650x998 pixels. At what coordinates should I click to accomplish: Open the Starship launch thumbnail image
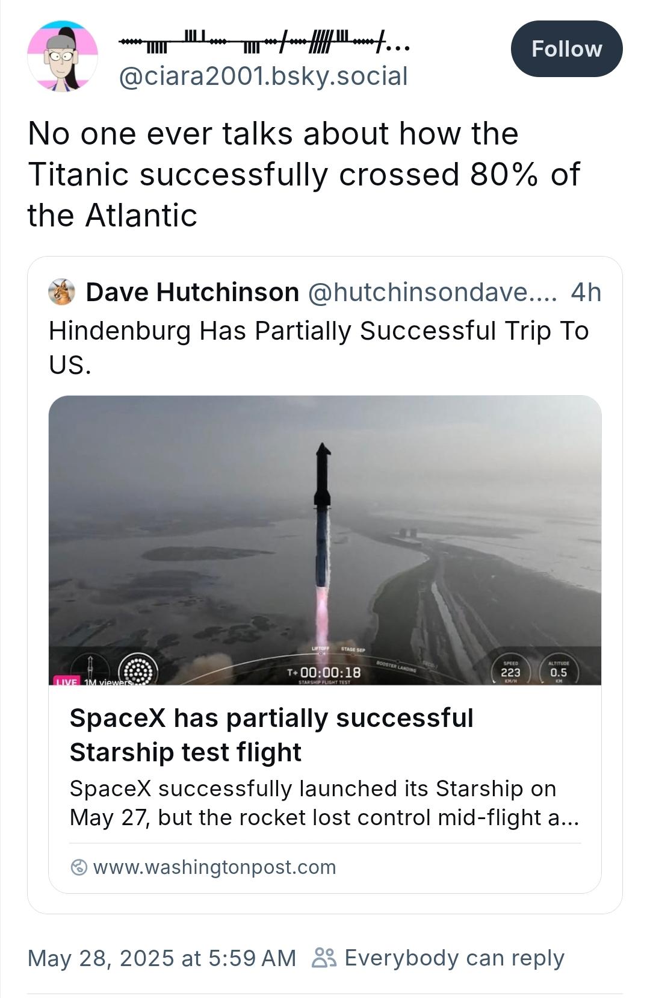325,530
